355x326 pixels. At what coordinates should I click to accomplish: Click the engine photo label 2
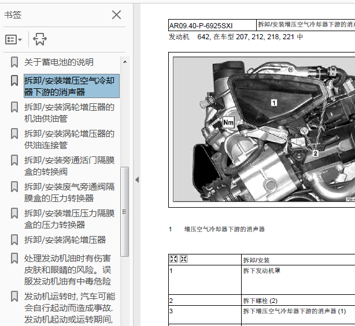click(x=315, y=153)
